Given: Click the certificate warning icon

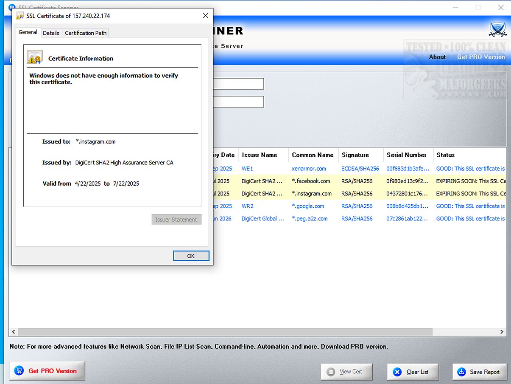Looking at the screenshot, I should click(x=35, y=57).
